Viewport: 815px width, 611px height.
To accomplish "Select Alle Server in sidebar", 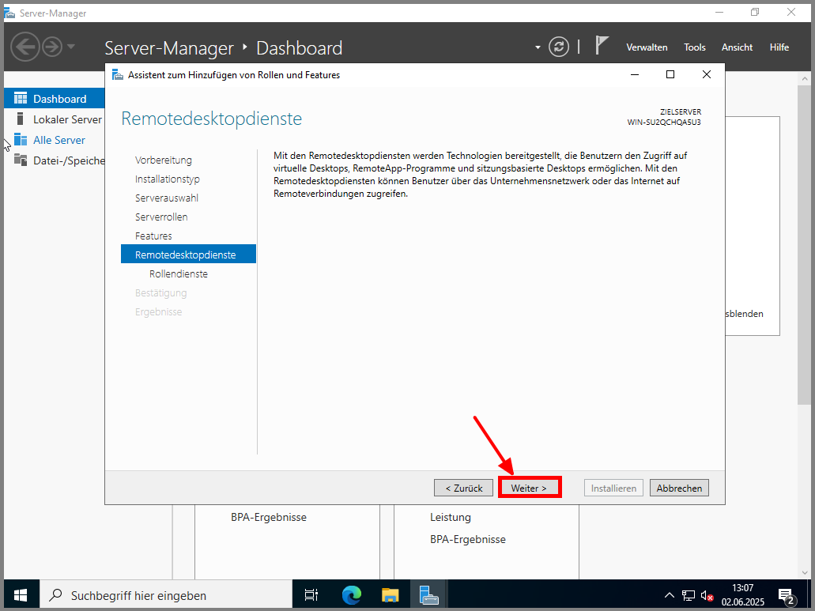I will [x=59, y=140].
